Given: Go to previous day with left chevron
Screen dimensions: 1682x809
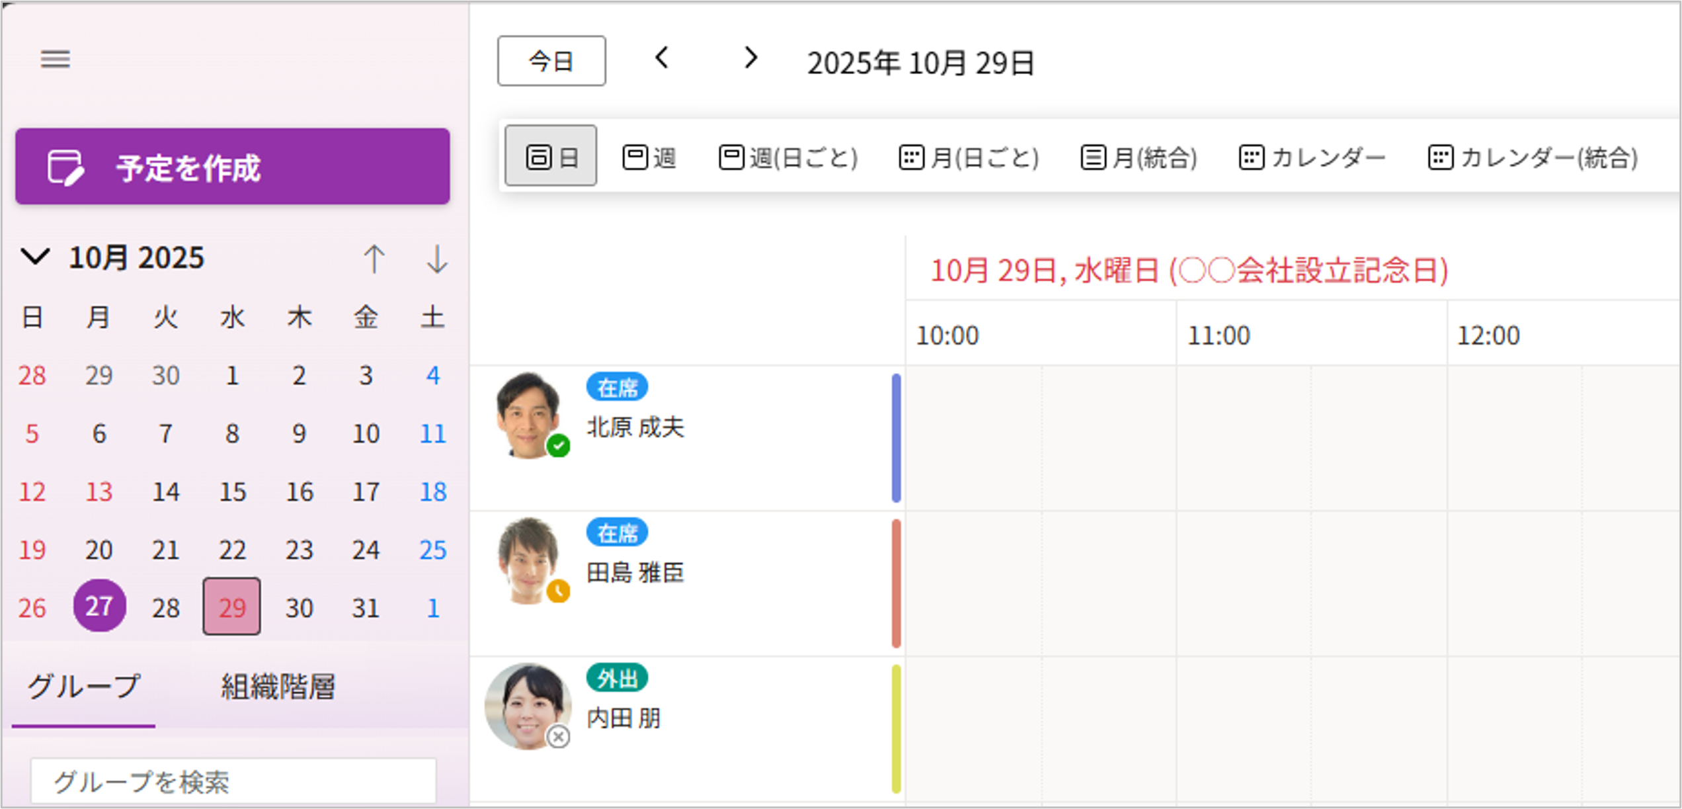Looking at the screenshot, I should click(662, 58).
